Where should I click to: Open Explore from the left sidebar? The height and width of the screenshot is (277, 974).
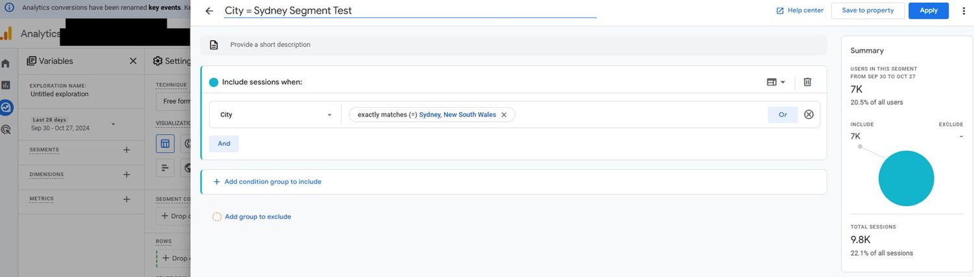pos(6,107)
